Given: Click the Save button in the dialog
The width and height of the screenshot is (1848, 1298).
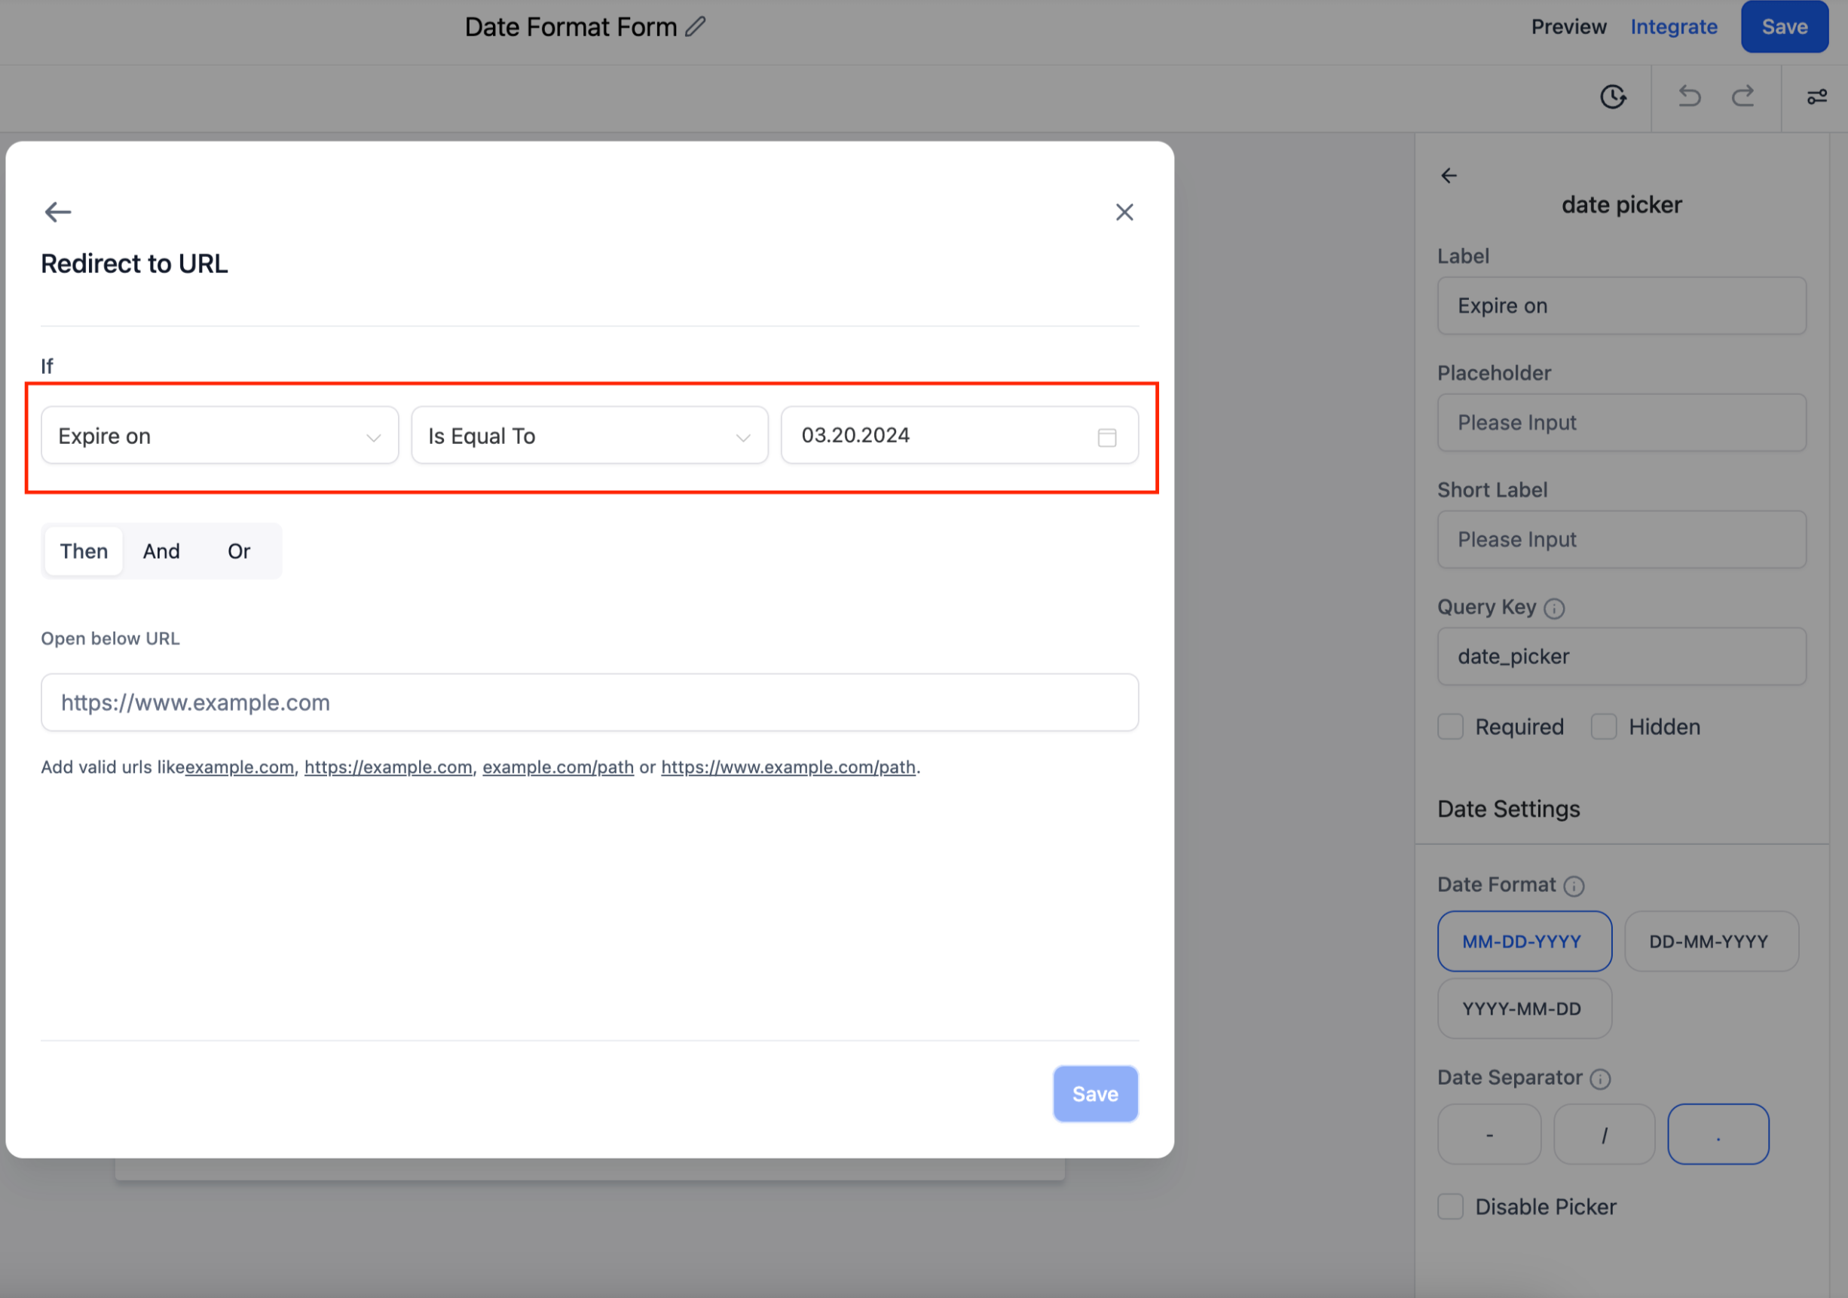Looking at the screenshot, I should [1094, 1094].
